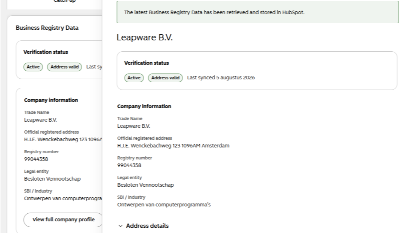Click registry number 99044358 in right panel
This screenshot has height=233, width=415.
129,165
